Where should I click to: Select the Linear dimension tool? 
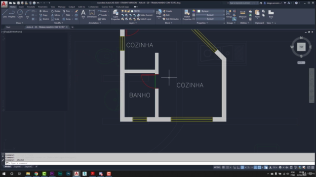click(102, 11)
